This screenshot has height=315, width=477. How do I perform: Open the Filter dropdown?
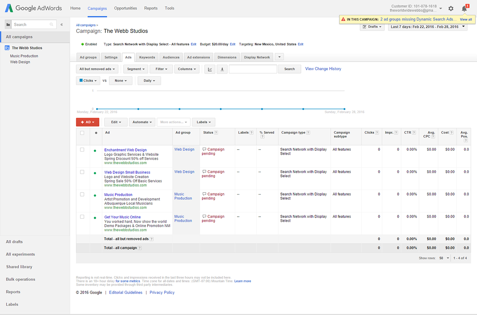click(x=161, y=69)
